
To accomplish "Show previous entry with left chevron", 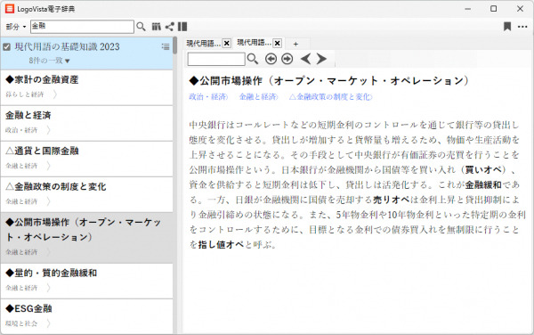I will click(305, 59).
